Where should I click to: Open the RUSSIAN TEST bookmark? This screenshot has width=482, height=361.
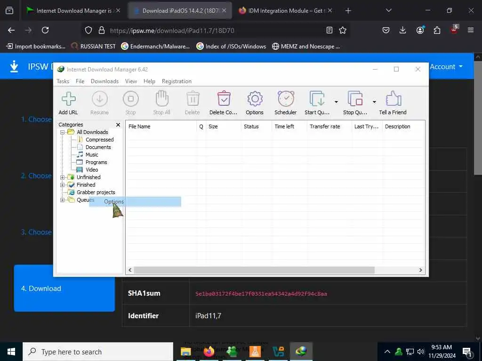pyautogui.click(x=94, y=47)
